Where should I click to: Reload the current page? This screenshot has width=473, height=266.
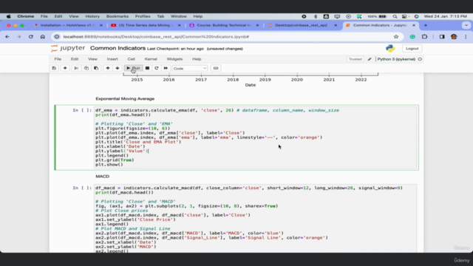pyautogui.click(x=31, y=37)
